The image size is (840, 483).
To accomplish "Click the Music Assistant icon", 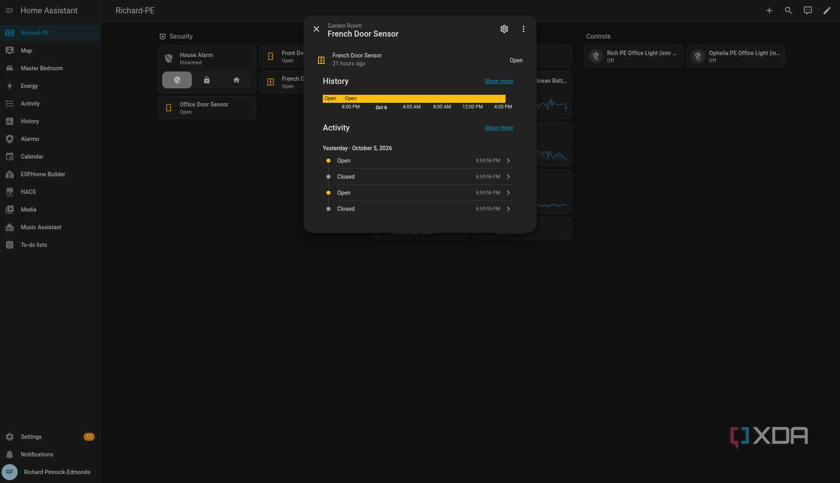I will click(10, 227).
